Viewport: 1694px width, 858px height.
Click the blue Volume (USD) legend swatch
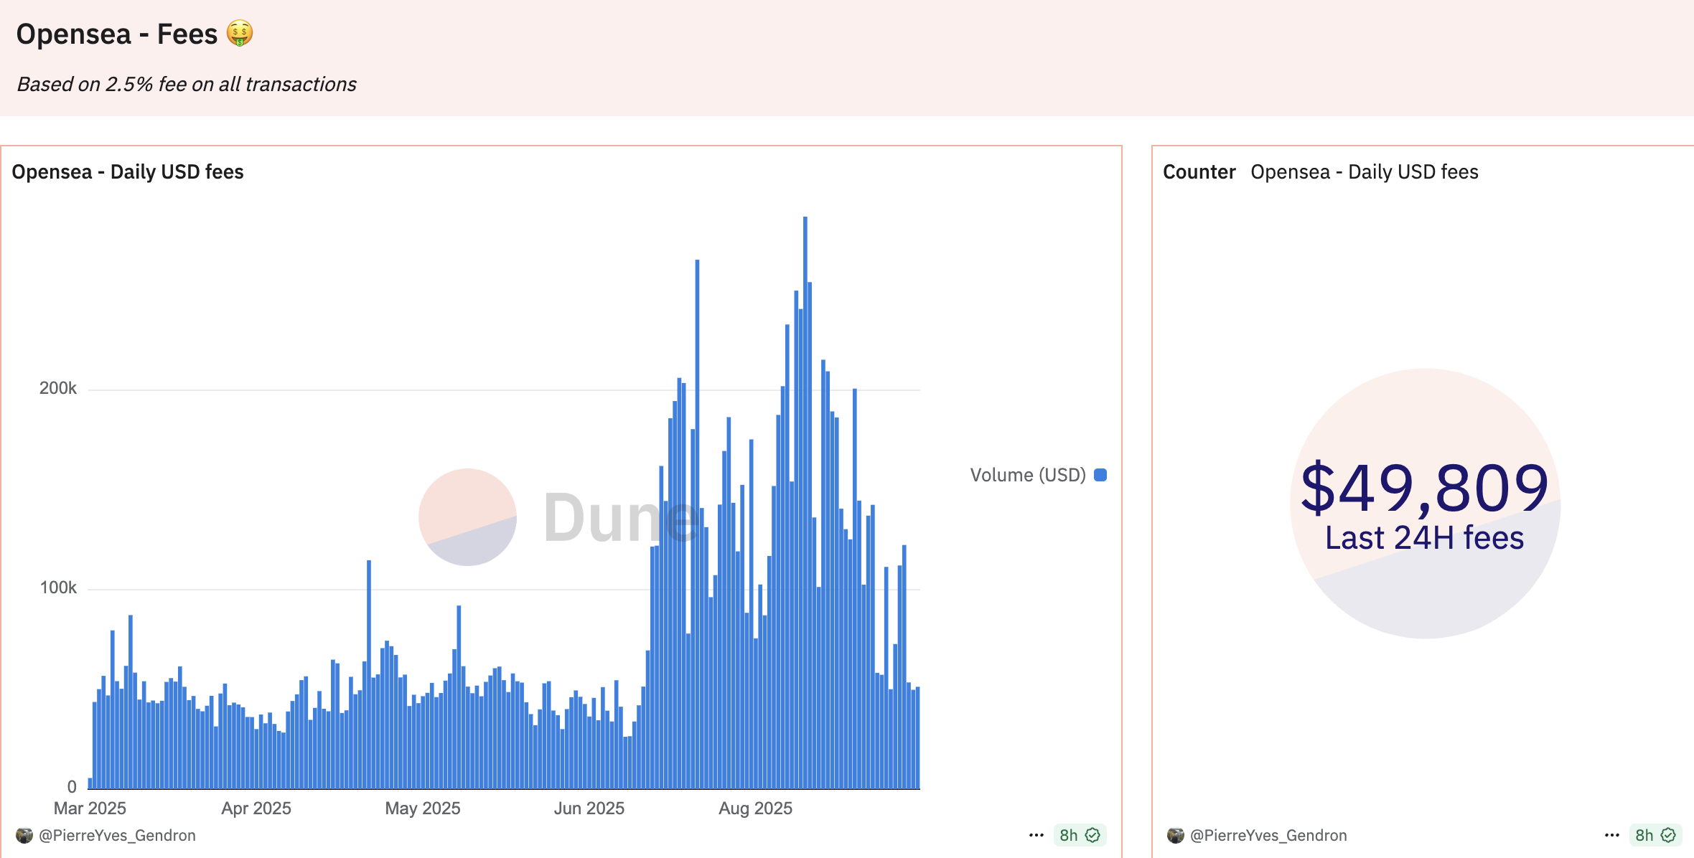pyautogui.click(x=1100, y=475)
